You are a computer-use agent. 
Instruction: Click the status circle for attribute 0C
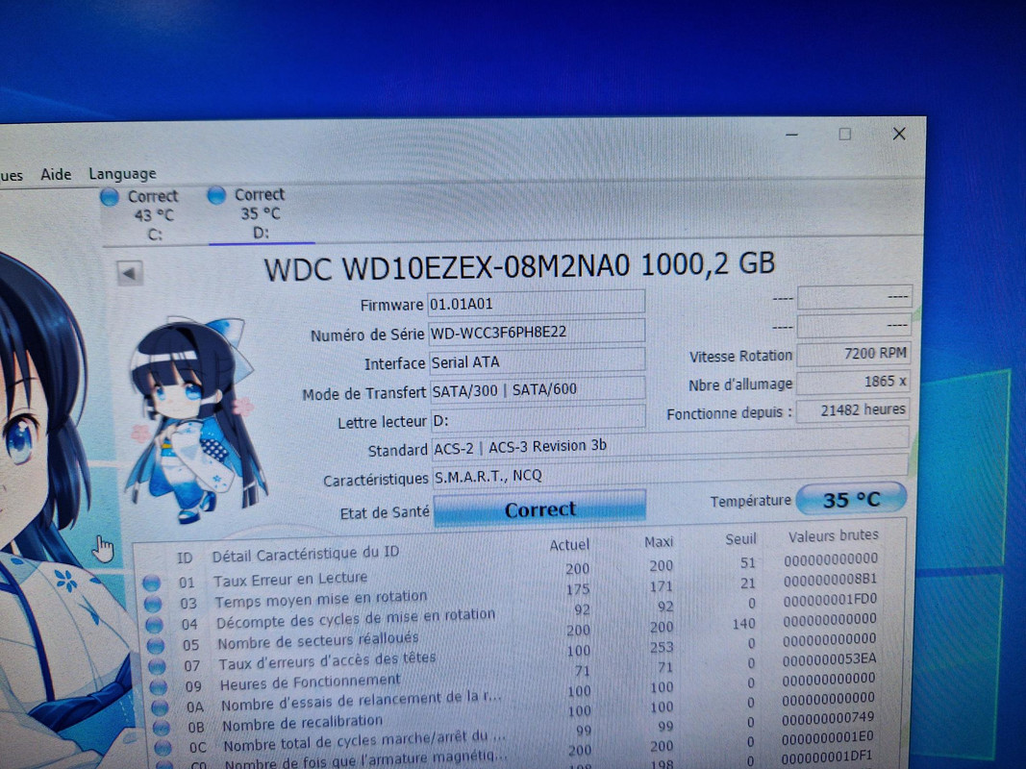coord(163,747)
